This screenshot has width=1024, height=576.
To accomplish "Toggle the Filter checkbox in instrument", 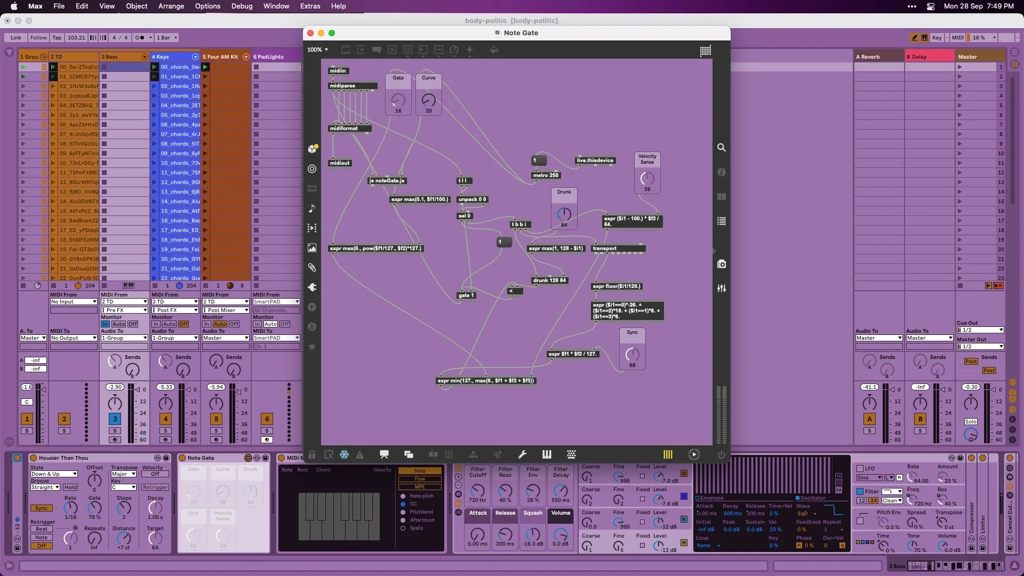I will (860, 491).
